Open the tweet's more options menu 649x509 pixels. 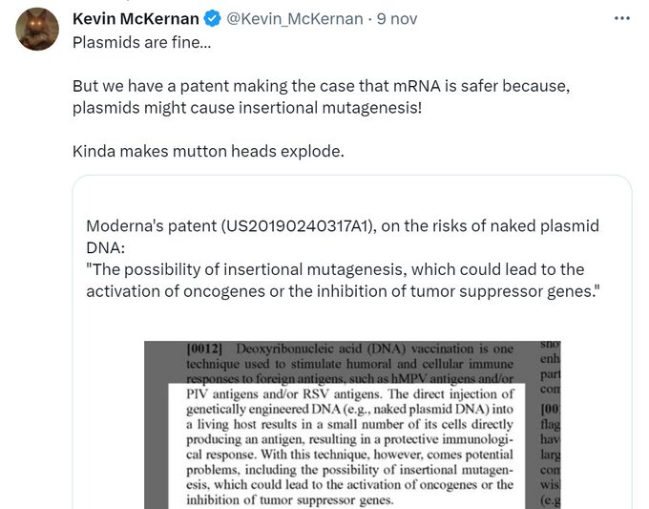pos(623,19)
